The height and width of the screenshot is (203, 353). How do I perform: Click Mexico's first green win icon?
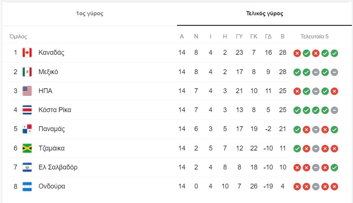click(x=297, y=72)
